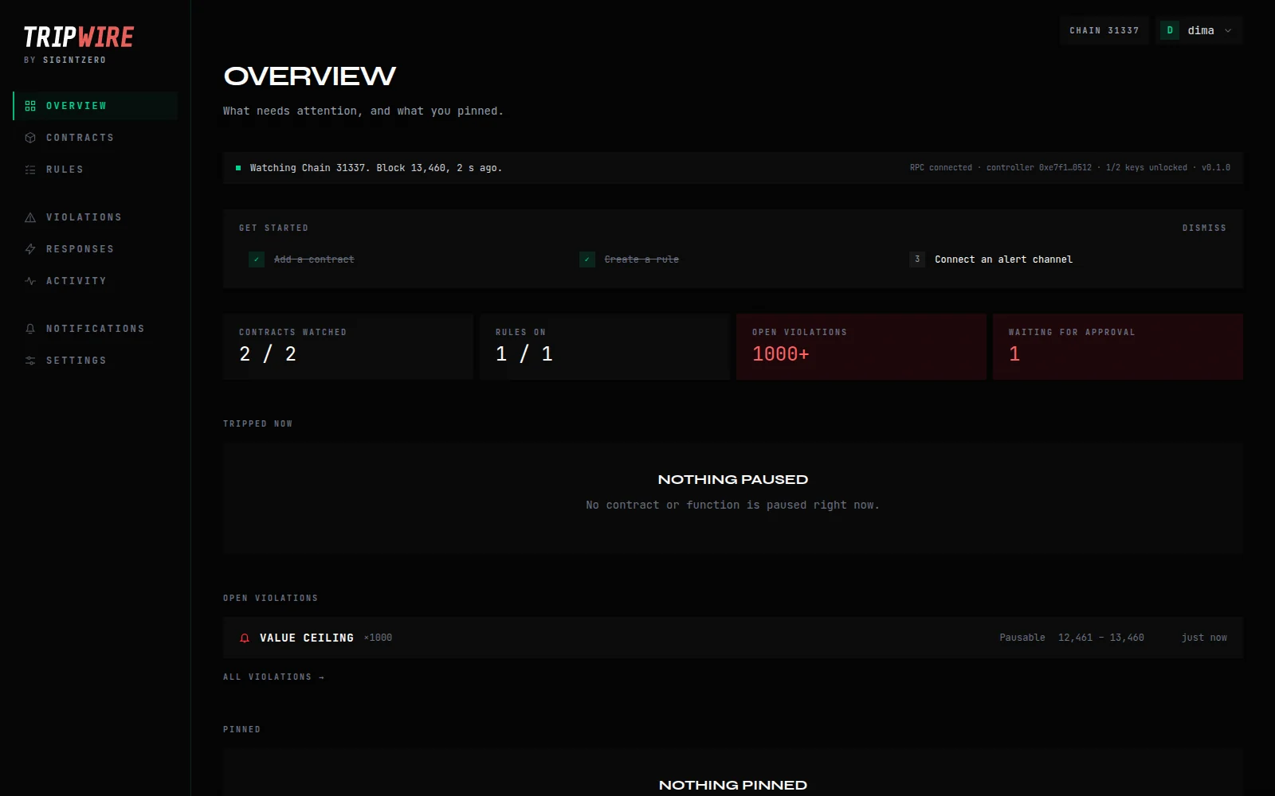Follow the All Violations link
1275x796 pixels.
[x=273, y=677]
